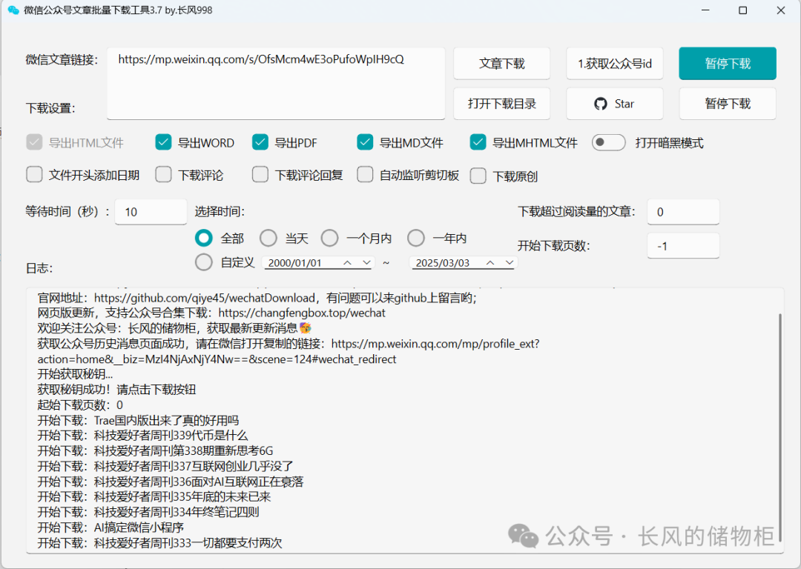Image resolution: width=801 pixels, height=569 pixels.
Task: Enable the 下载原创 option
Action: coord(478,174)
